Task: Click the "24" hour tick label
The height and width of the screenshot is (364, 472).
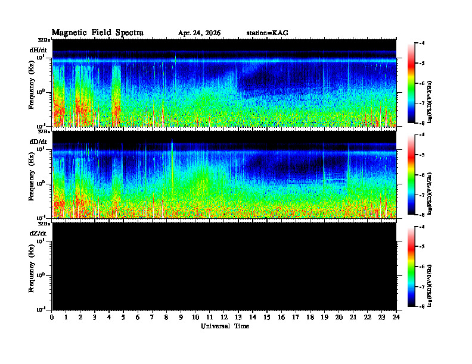Action: [396, 318]
